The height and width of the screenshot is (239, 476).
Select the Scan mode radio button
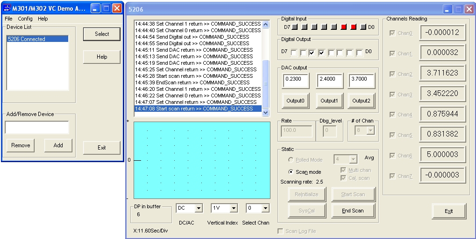point(291,172)
